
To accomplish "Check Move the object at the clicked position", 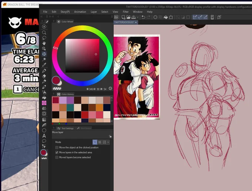I will click(57, 147).
